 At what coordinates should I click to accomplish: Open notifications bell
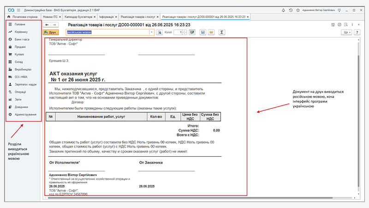tap(283, 10)
